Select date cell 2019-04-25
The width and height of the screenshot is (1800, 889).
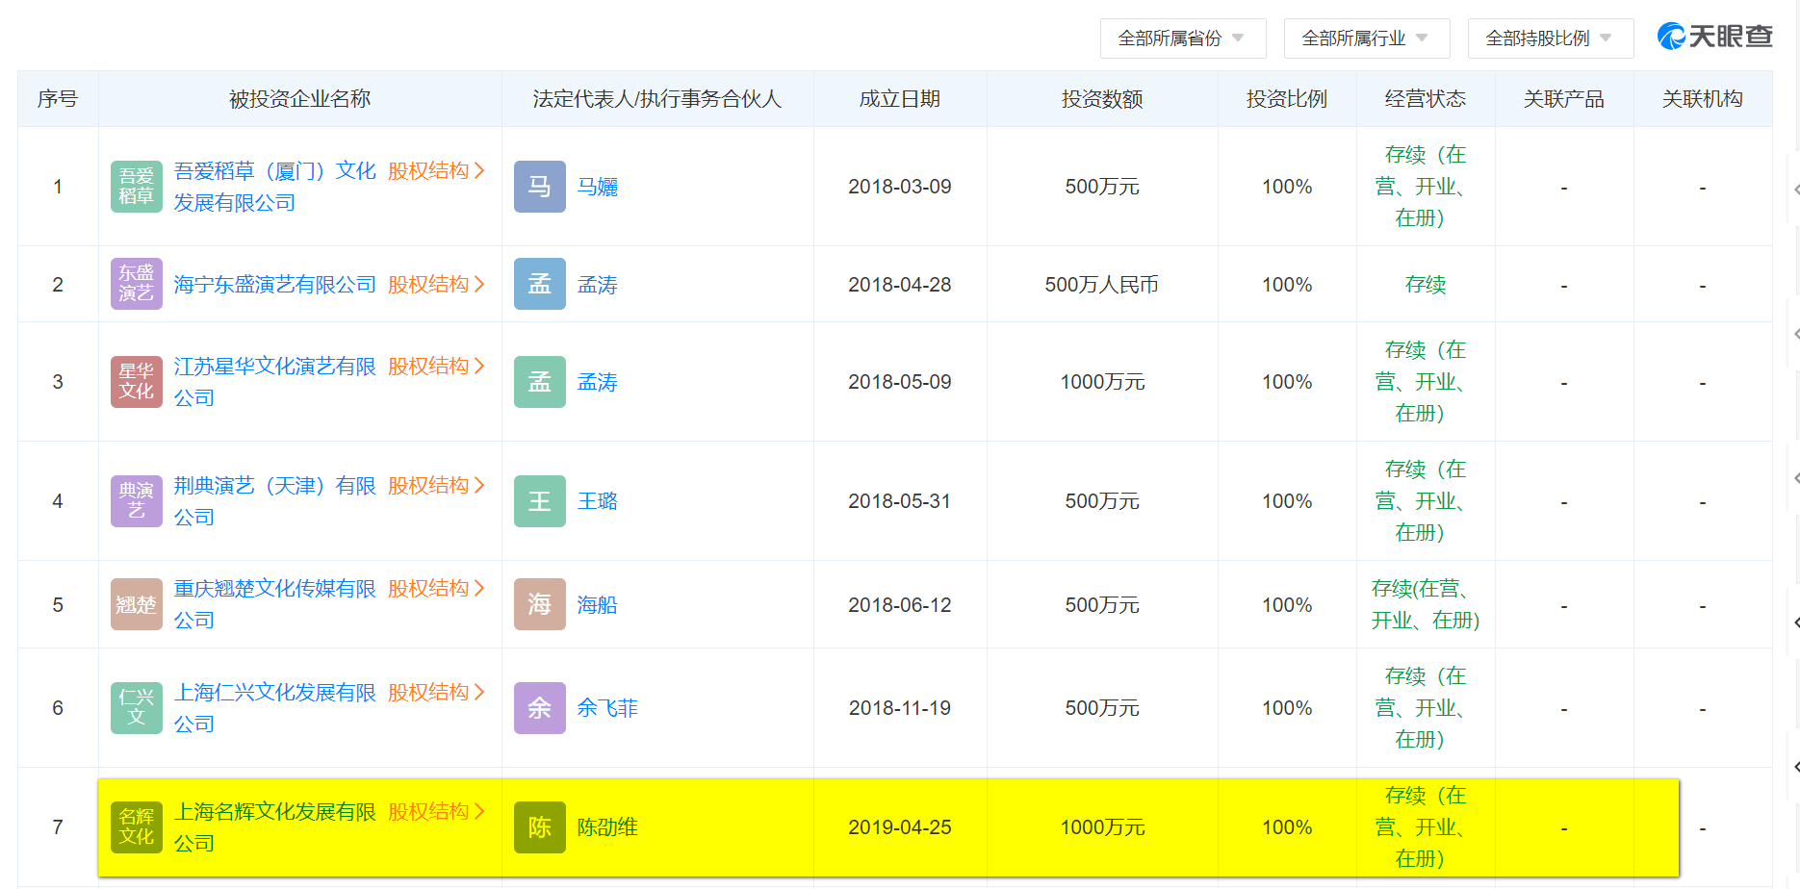click(900, 827)
